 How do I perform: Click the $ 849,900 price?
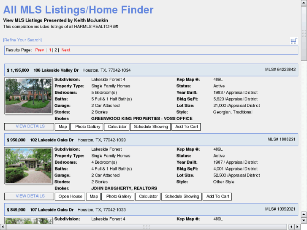(16, 210)
